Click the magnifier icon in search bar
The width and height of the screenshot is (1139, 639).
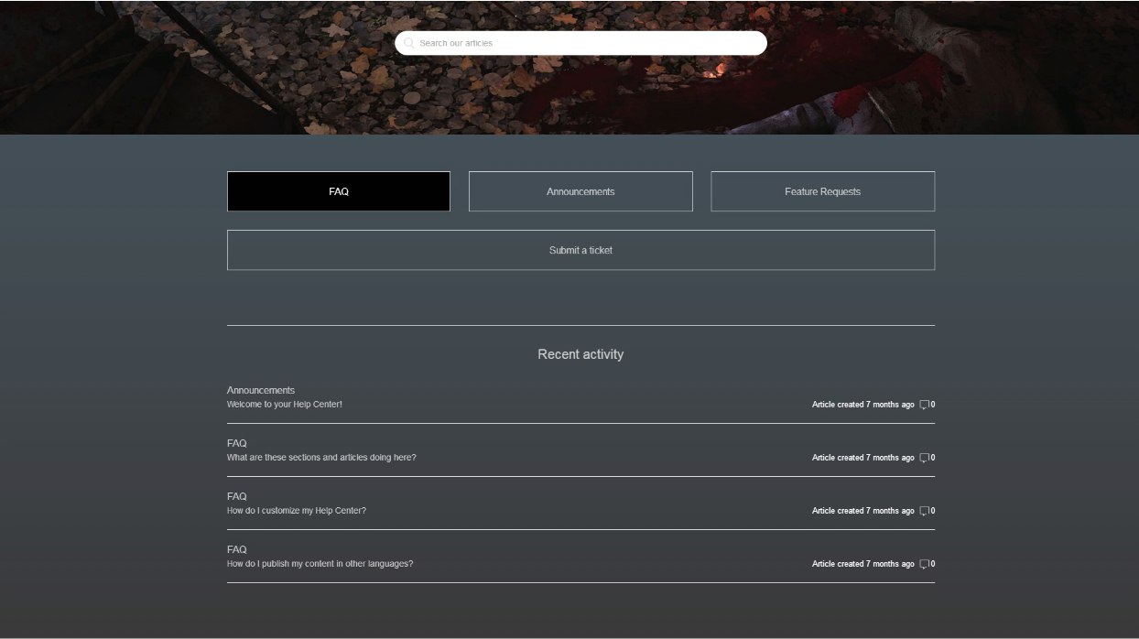click(x=409, y=43)
